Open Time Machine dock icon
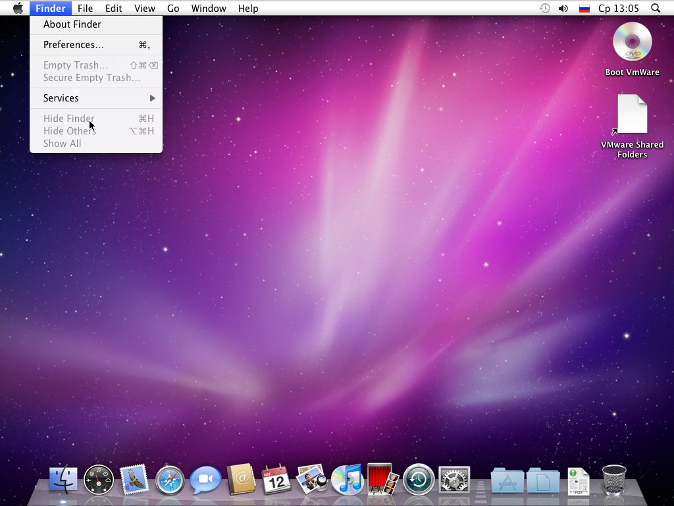The width and height of the screenshot is (674, 506). 418,480
